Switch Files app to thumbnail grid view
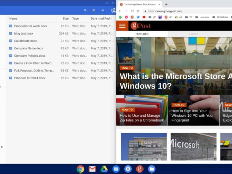The width and height of the screenshot is (232, 174). (94, 10)
